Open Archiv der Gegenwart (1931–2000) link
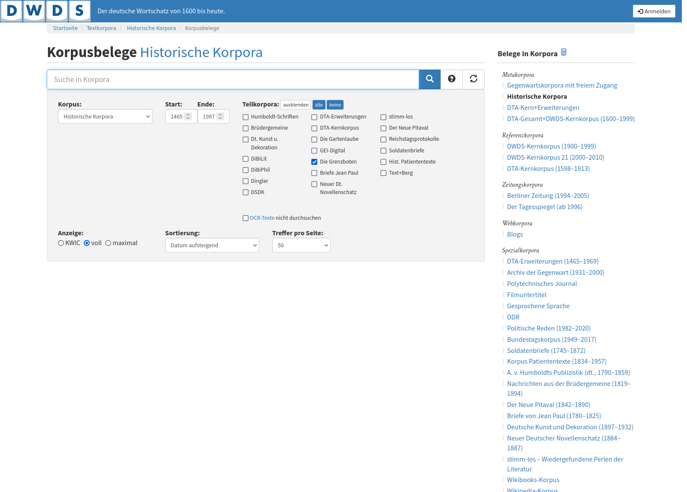687x492 pixels. point(556,273)
